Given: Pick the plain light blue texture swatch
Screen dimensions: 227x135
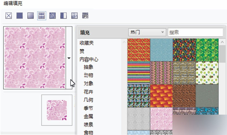Looking at the screenshot, I should tap(162, 50).
